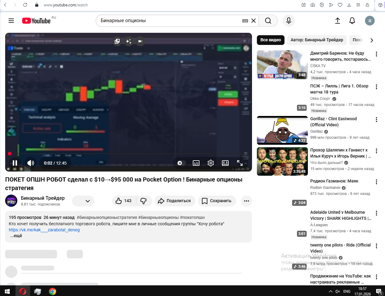Click the browser address bar URL
Image resolution: width=385 pixels, height=296 pixels.
tap(66, 5)
